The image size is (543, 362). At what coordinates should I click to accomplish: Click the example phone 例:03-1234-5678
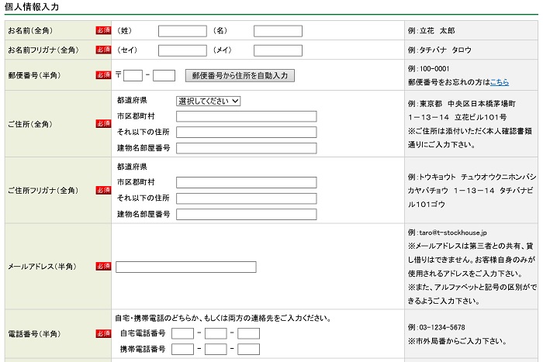[x=436, y=327]
